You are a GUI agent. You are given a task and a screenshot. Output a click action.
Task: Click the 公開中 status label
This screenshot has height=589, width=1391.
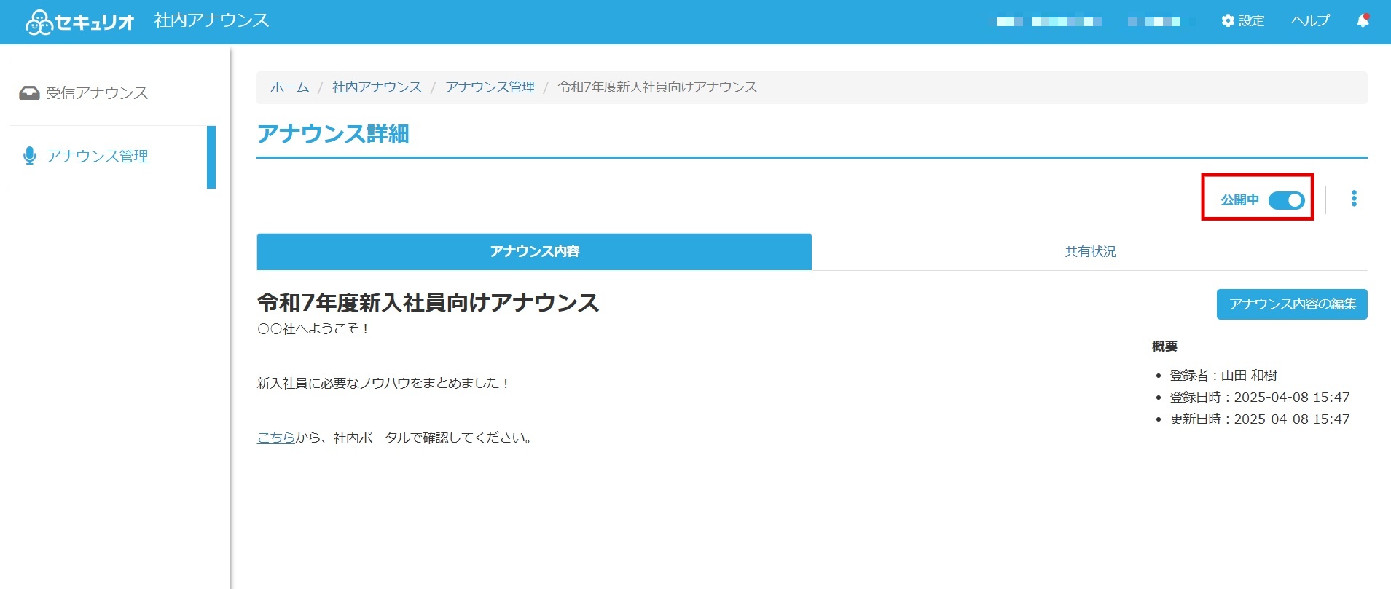pos(1239,200)
